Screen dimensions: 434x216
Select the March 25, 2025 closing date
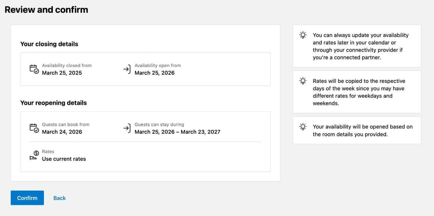tap(62, 73)
